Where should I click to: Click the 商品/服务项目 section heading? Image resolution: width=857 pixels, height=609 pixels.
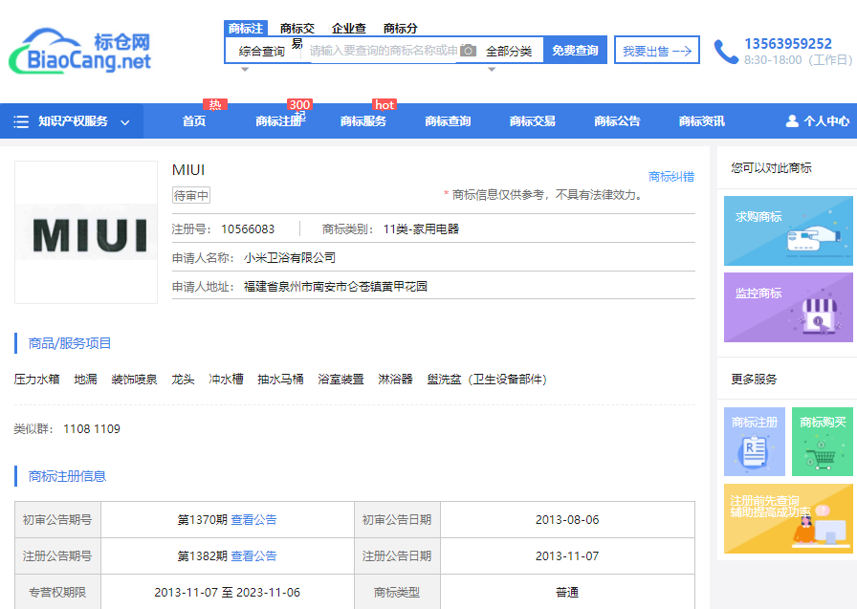pyautogui.click(x=70, y=343)
